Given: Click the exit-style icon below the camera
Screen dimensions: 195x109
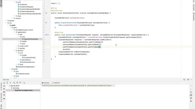Looking at the screenshot, I should point(4,95).
